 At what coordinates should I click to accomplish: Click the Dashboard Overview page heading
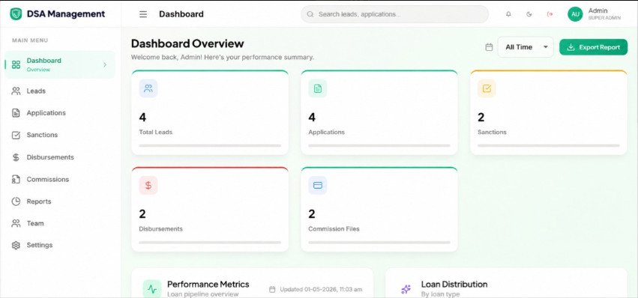[187, 43]
